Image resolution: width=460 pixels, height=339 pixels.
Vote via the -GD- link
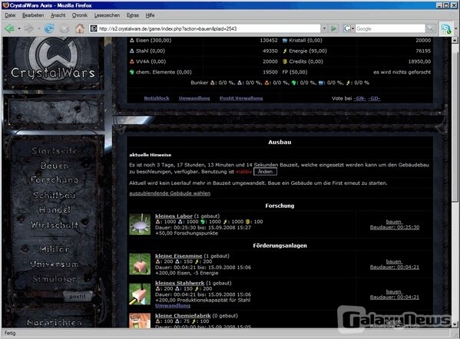tap(374, 98)
